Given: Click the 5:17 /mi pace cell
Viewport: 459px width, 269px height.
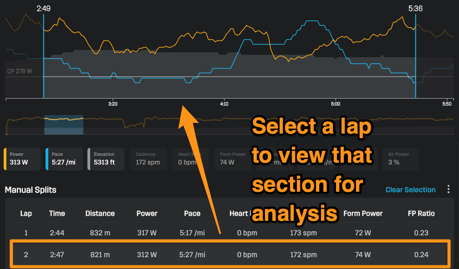Looking at the screenshot, I should [192, 233].
